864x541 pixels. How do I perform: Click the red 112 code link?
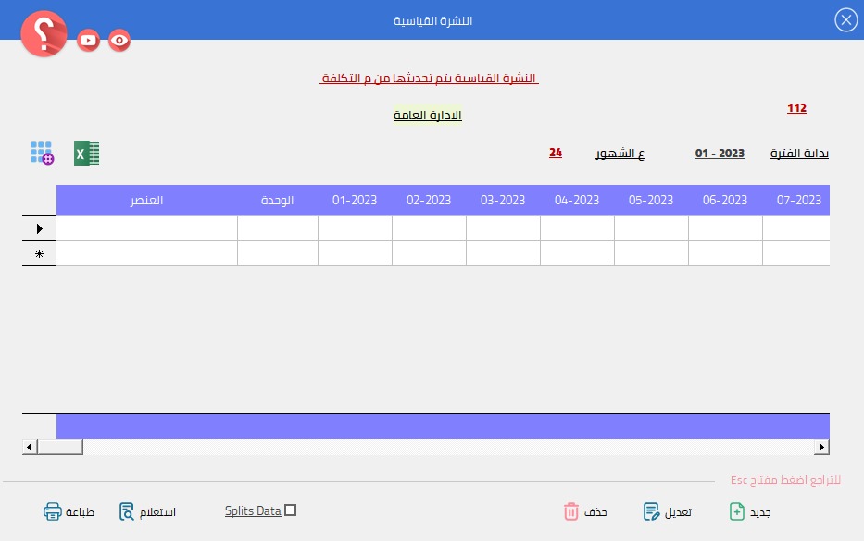coord(796,108)
